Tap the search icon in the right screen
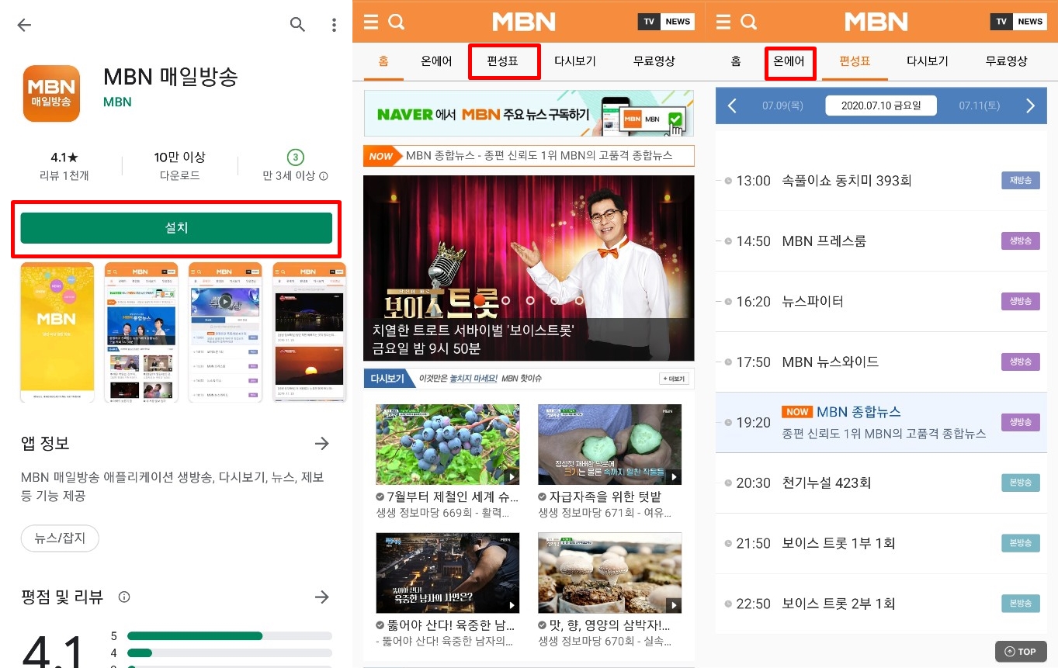The width and height of the screenshot is (1058, 668). point(749,22)
